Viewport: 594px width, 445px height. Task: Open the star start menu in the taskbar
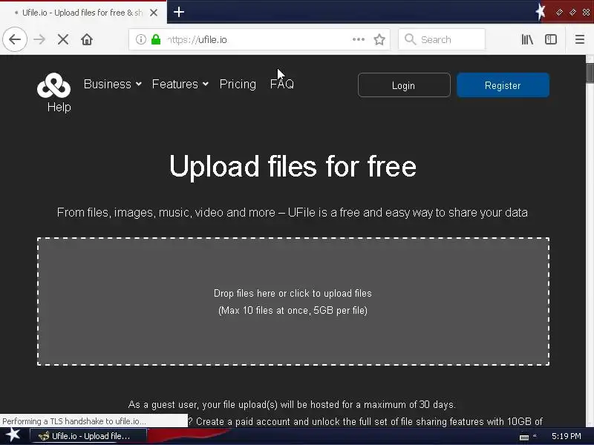tap(13, 435)
